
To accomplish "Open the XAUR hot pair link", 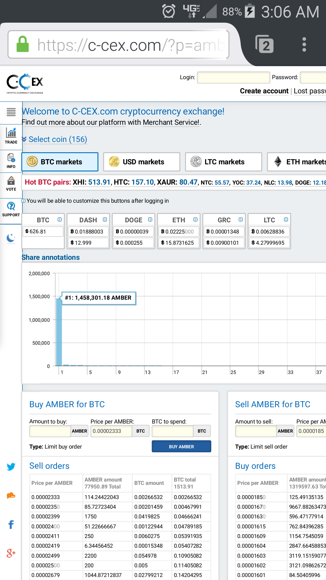I will (x=177, y=182).
